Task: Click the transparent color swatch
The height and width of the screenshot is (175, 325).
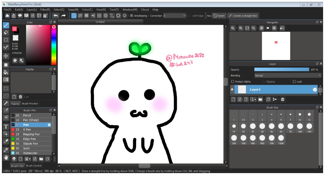Action: click(16, 38)
